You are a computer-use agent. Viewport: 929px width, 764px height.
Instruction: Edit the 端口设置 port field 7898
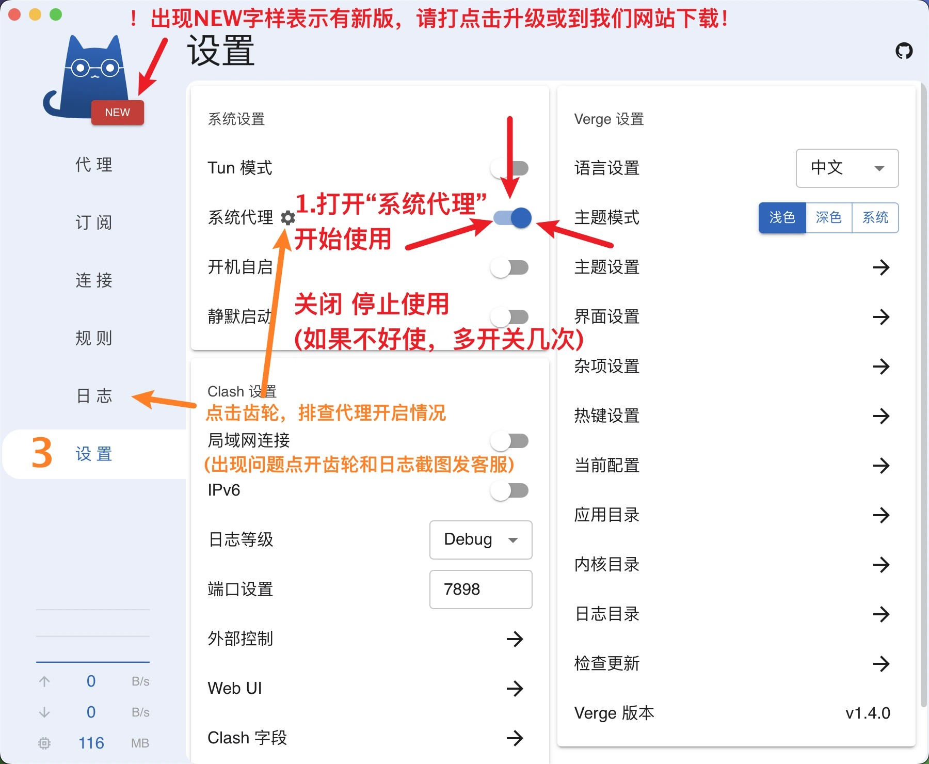(x=480, y=589)
